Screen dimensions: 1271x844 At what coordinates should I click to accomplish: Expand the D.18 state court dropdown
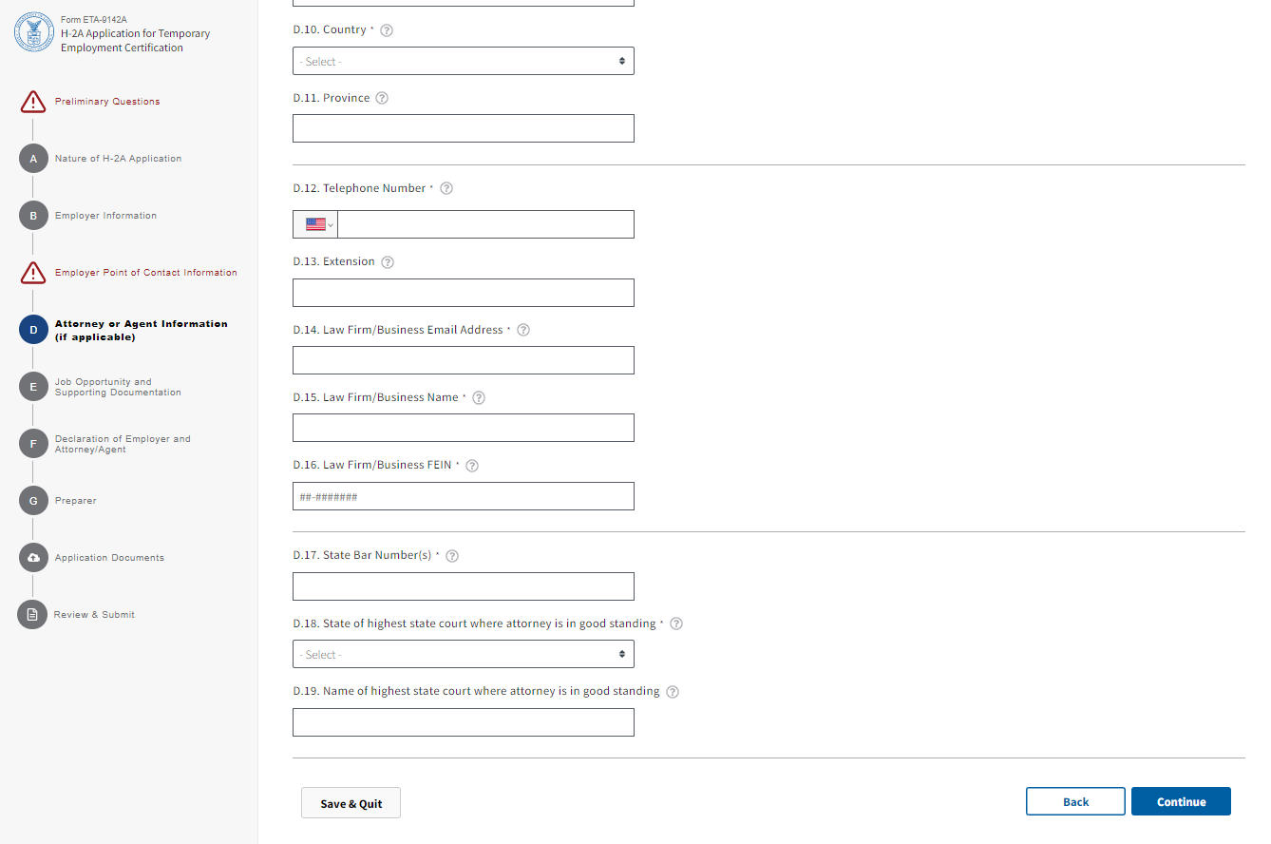[x=463, y=655]
